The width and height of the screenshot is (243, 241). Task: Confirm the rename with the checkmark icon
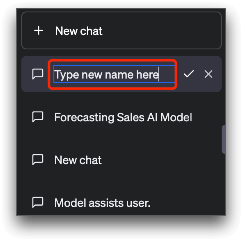(x=188, y=74)
